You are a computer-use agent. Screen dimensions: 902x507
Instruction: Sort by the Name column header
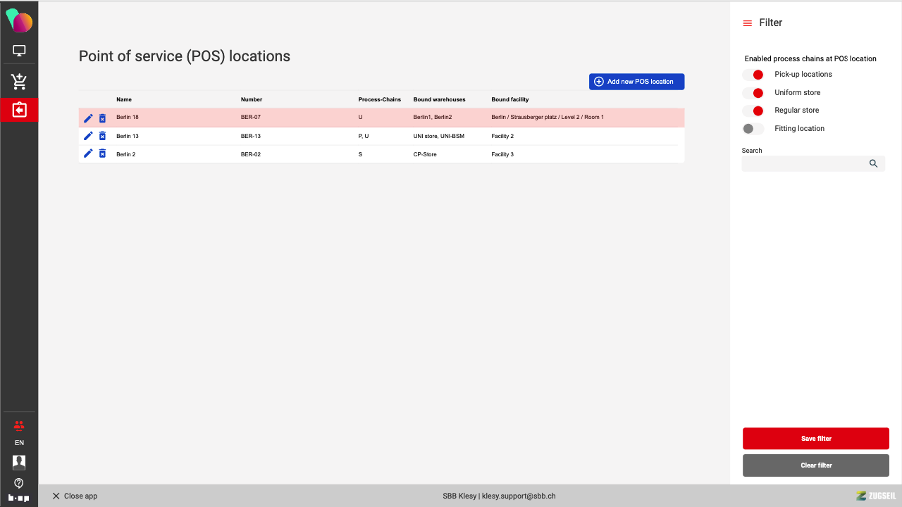click(x=124, y=99)
